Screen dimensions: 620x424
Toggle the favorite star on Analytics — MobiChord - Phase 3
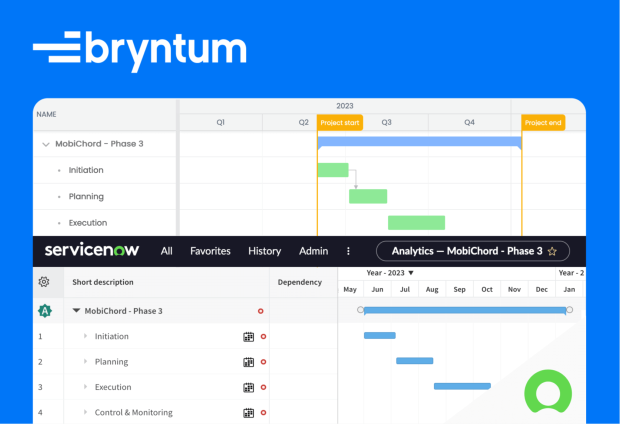tap(552, 251)
